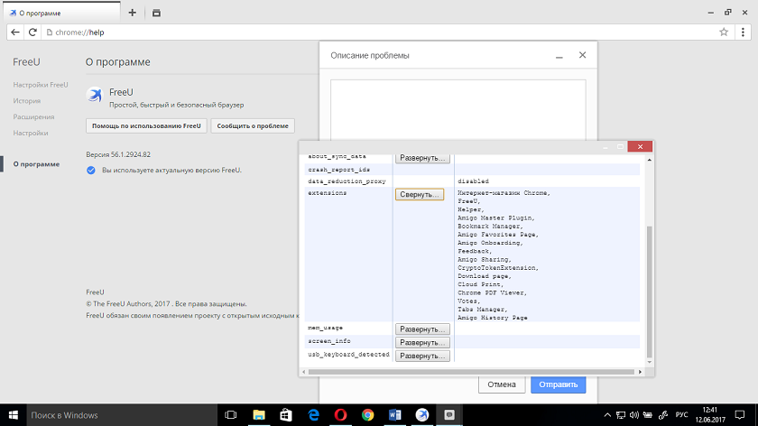
Task: Select the О программе tab
Action: (x=42, y=14)
